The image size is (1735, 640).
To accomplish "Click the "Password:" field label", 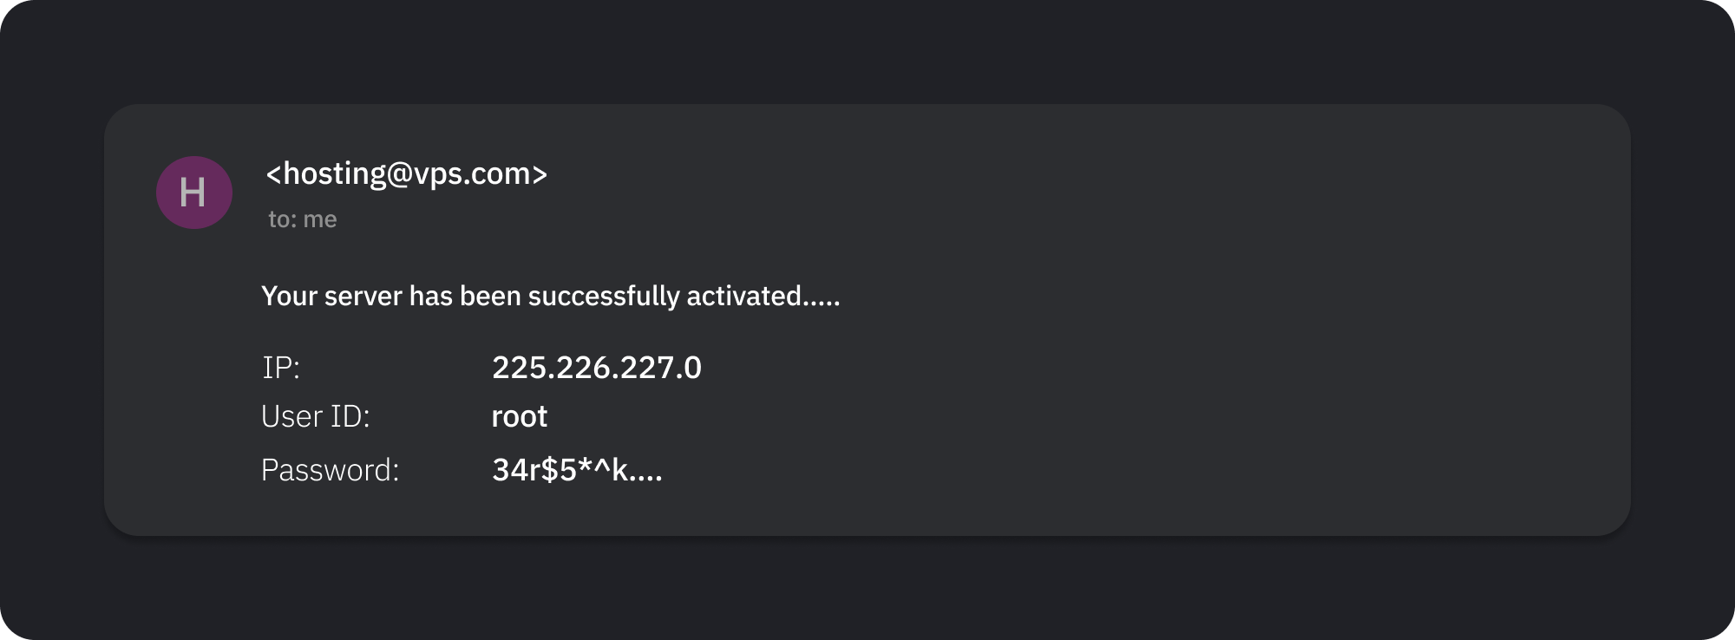I will pos(330,470).
